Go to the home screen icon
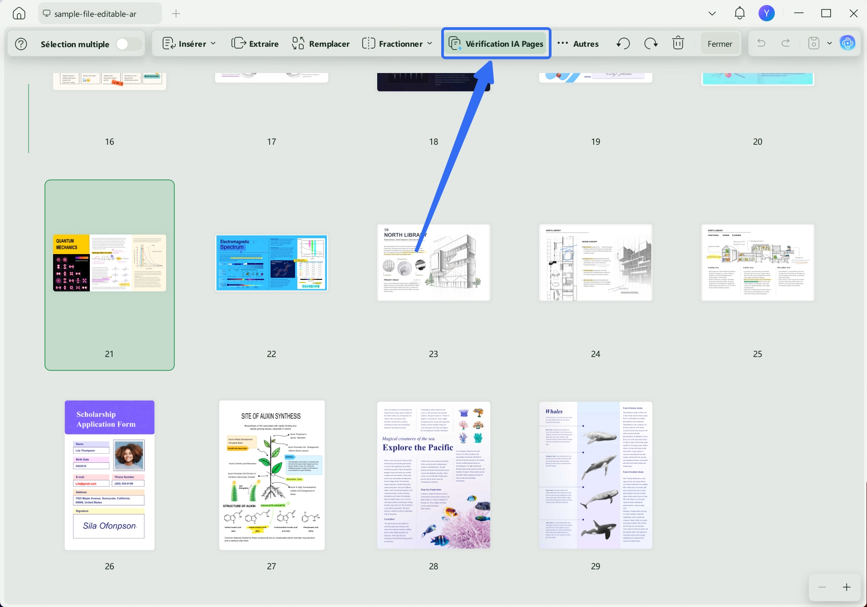 click(19, 14)
